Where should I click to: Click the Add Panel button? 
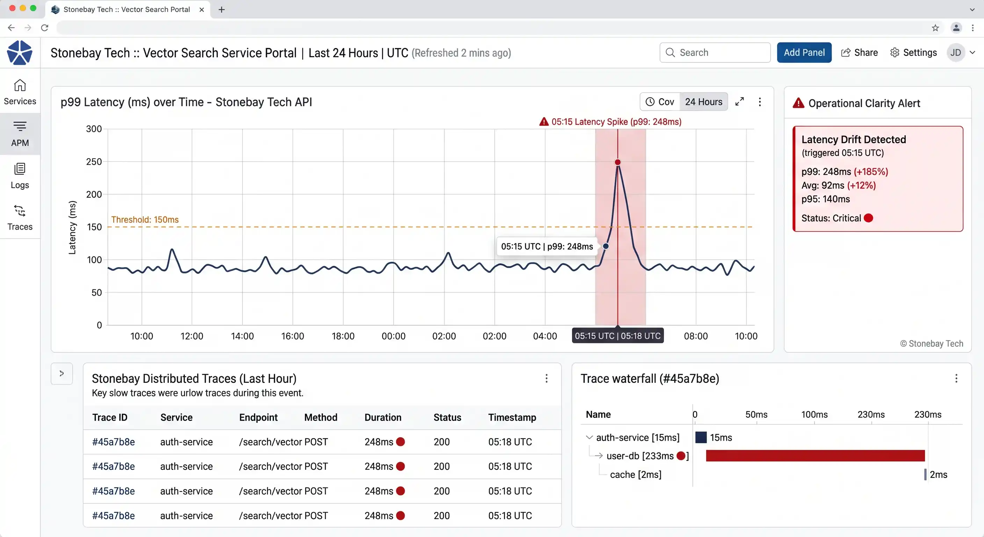[x=804, y=53]
